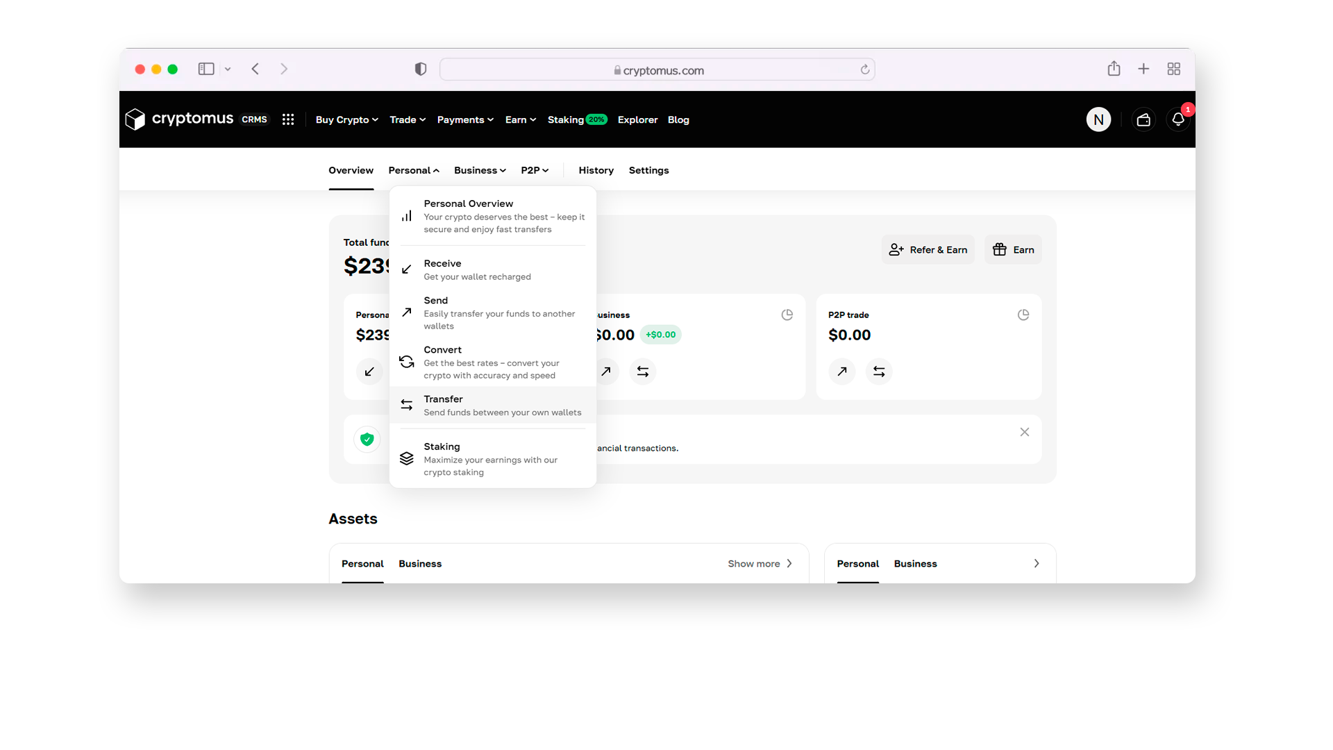Expand the Payments dropdown
This screenshot has height=750, width=1333.
coord(465,119)
